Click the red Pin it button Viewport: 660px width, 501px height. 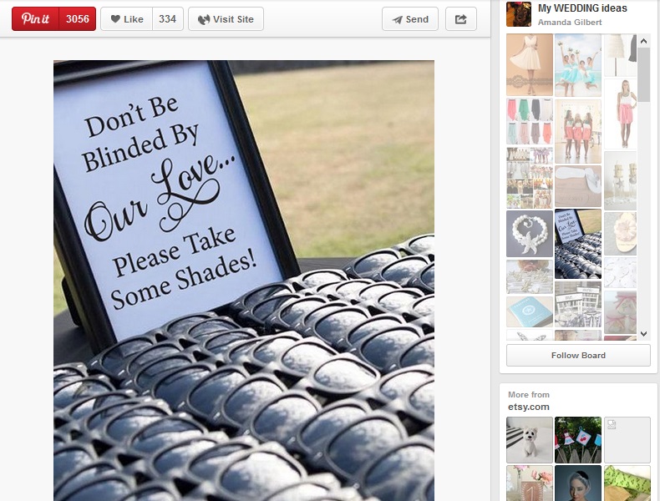tap(35, 19)
